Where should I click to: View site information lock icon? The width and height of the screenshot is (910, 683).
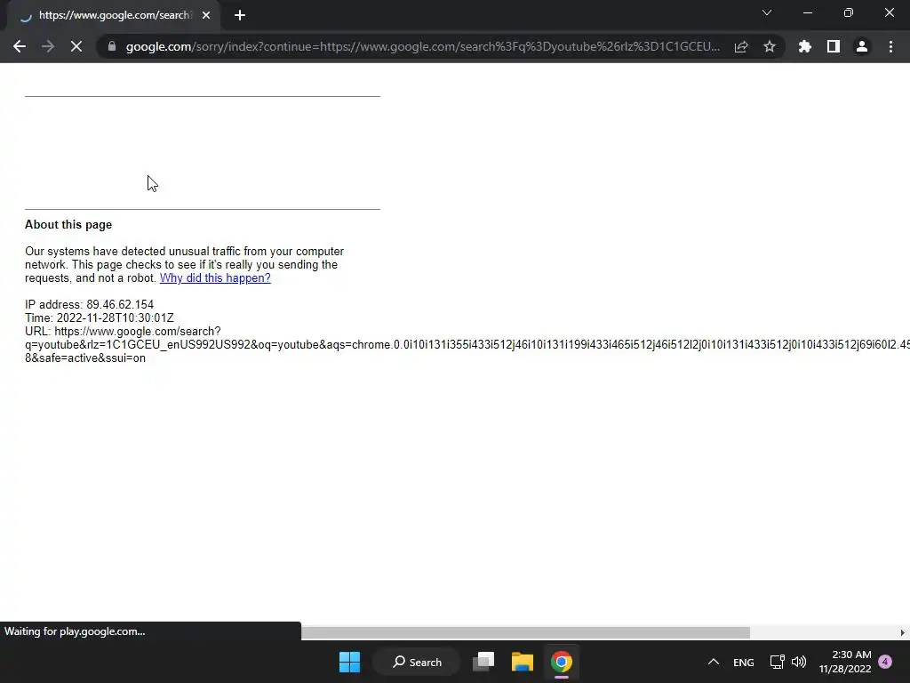112,46
